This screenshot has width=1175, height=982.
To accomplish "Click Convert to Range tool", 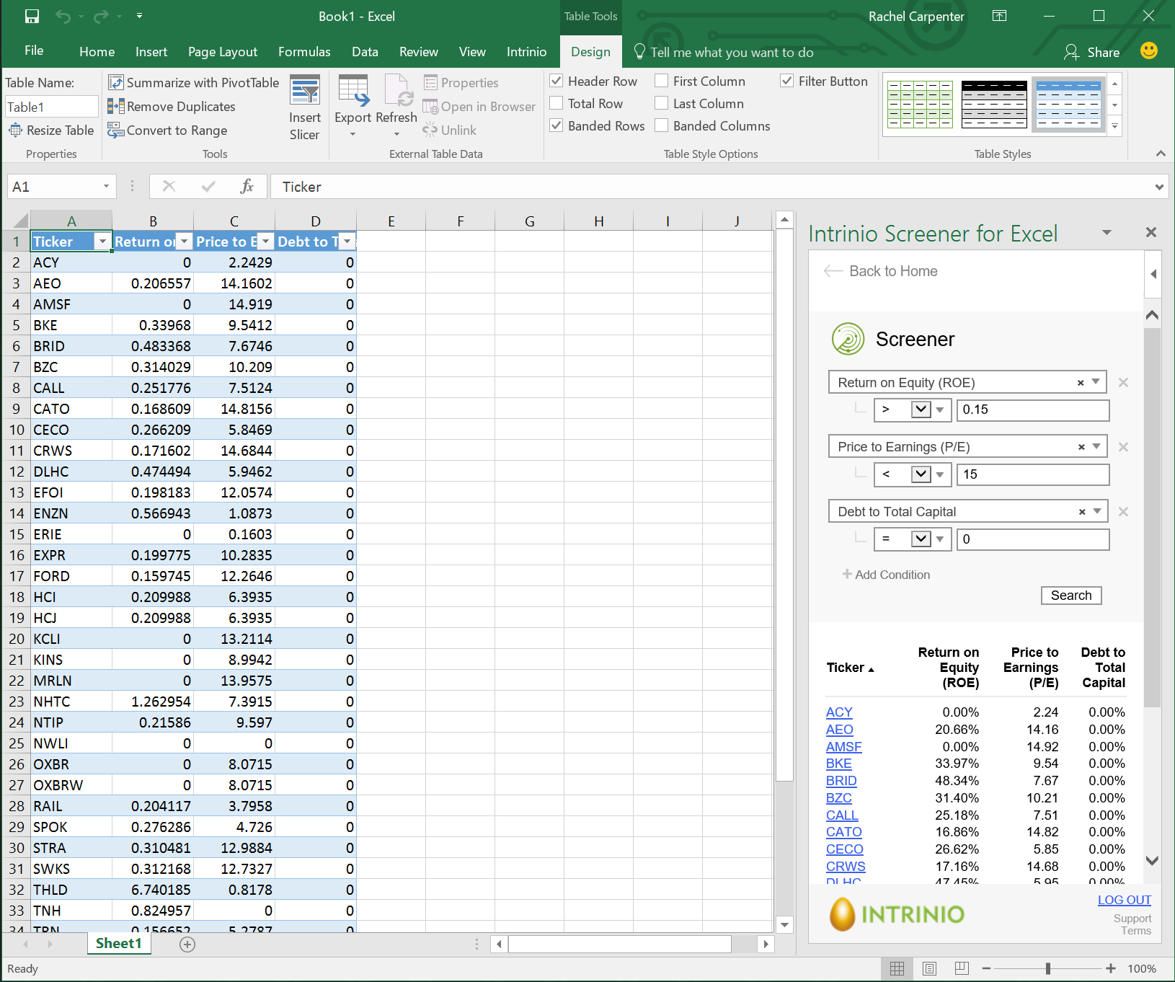I will coord(168,131).
